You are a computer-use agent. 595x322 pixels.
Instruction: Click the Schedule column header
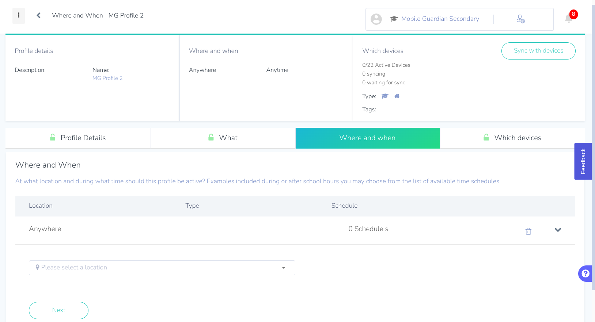tap(344, 206)
